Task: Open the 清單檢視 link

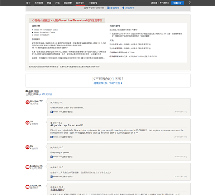Action: pos(115,8)
